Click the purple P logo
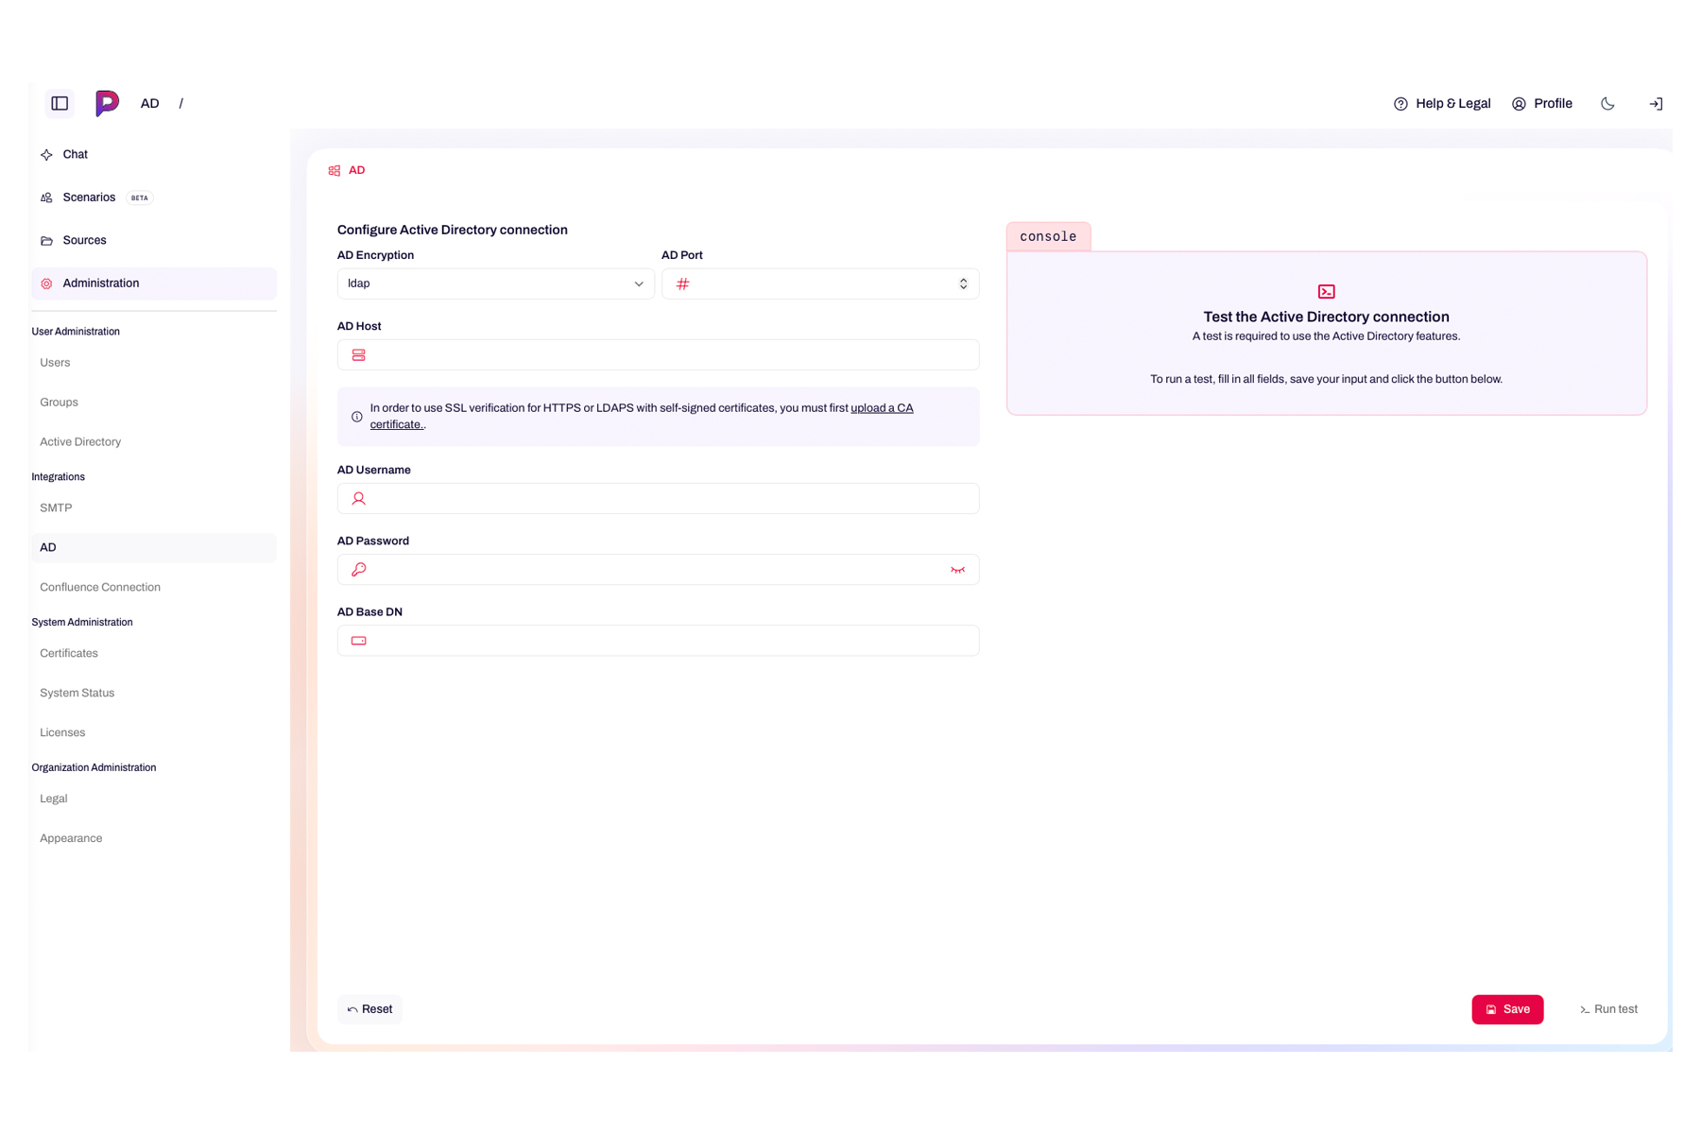Image resolution: width=1701 pixels, height=1134 pixels. coord(107,103)
